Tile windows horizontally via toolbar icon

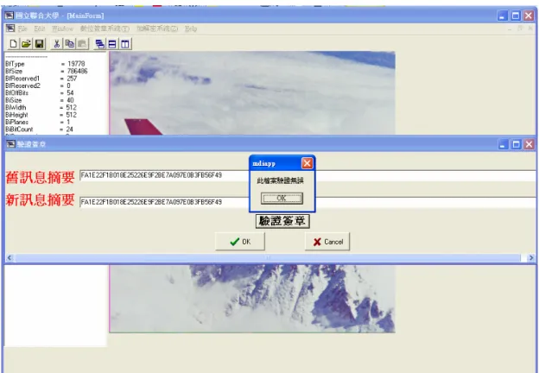112,44
